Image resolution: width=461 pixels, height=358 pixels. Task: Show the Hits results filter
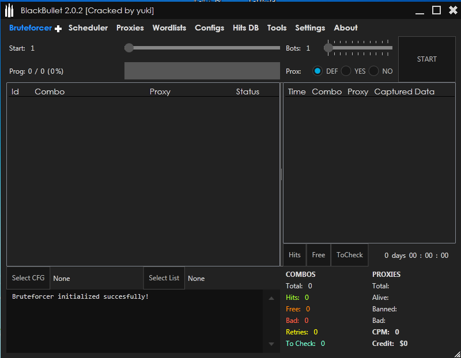(294, 255)
